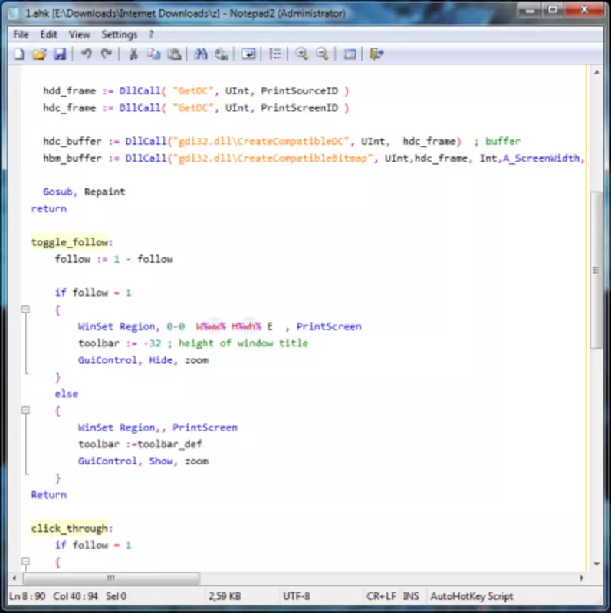This screenshot has width=611, height=613.
Task: Click the 'Col 40 : 94' status bar entry
Action: pyautogui.click(x=75, y=596)
